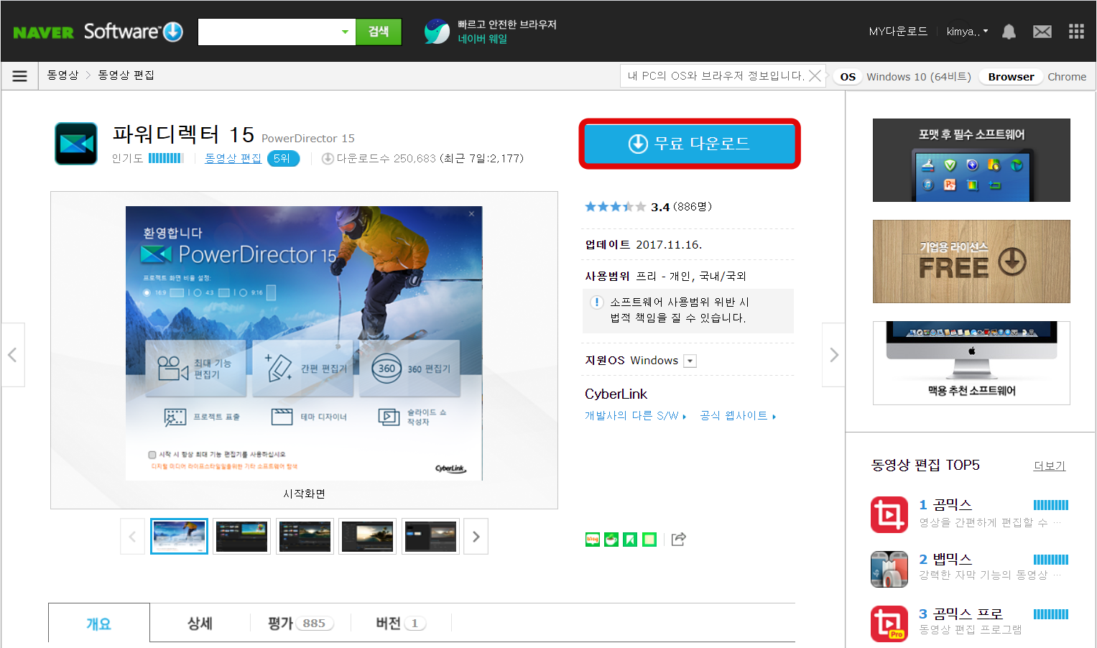The image size is (1097, 648).
Task: Open the kimya account dropdown
Action: click(x=967, y=32)
